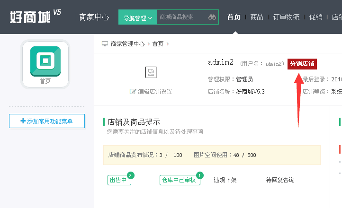342x208 pixels.
Task: Open the 首页 top menu item
Action: (x=234, y=17)
